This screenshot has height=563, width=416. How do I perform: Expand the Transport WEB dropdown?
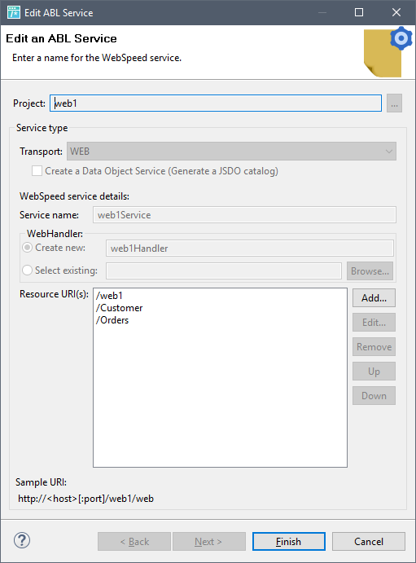click(231, 152)
